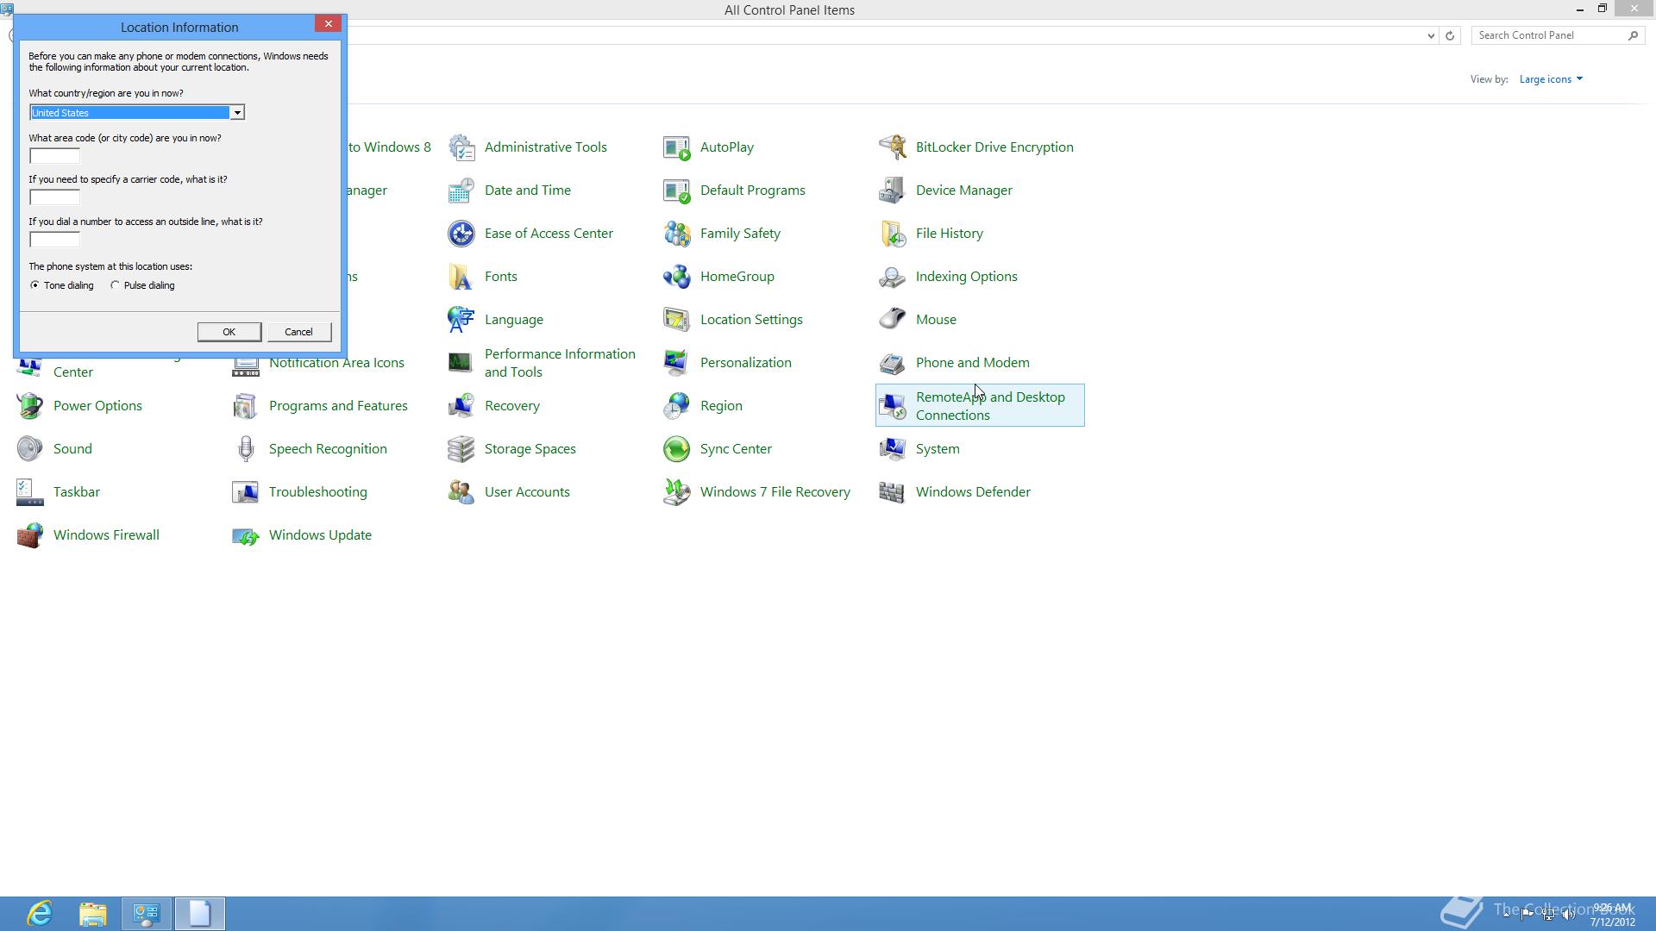1656x931 pixels.
Task: Click the refresh button next to the address bar
Action: [1450, 35]
